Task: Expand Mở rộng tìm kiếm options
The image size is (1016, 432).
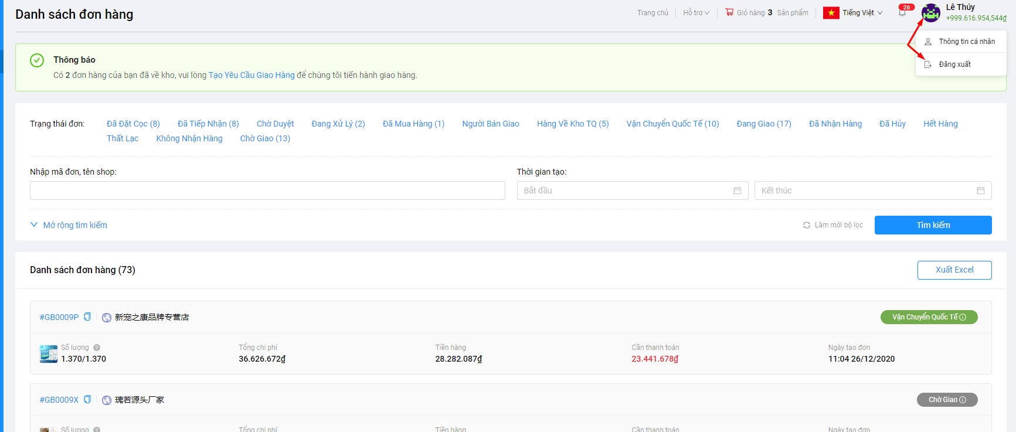Action: 69,225
